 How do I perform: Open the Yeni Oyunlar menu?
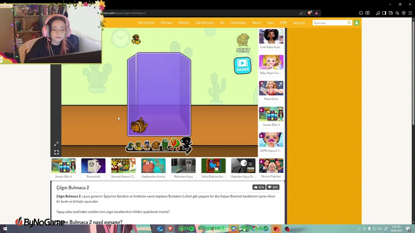click(x=146, y=23)
